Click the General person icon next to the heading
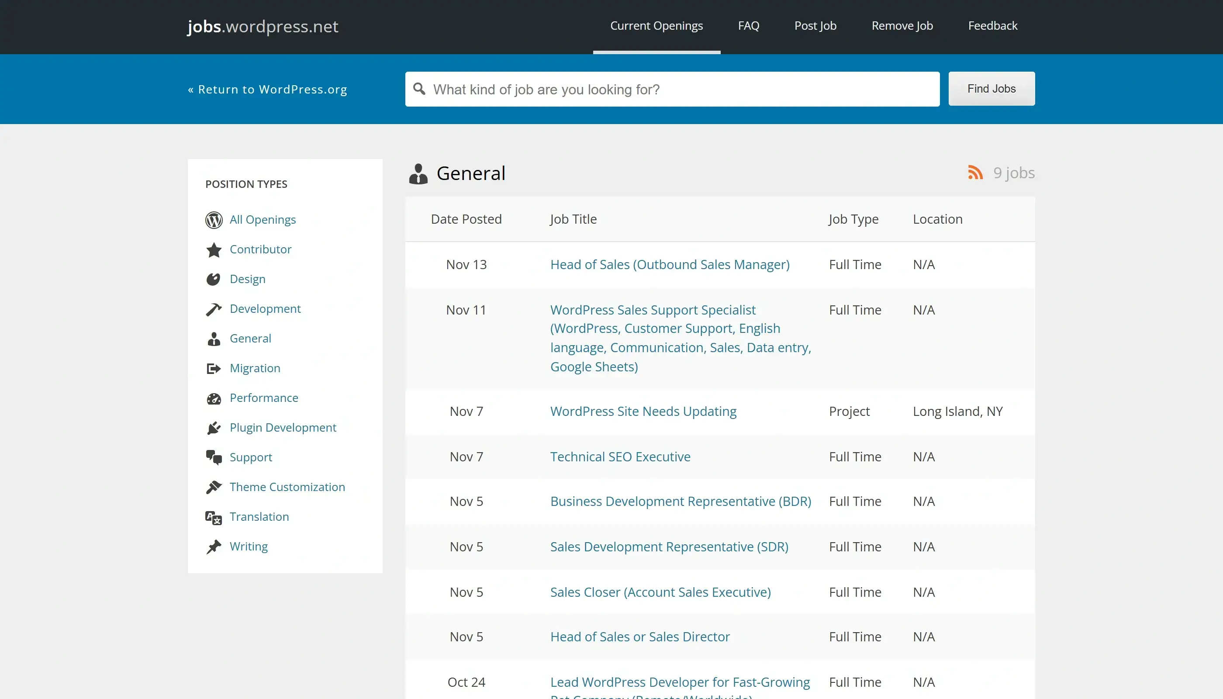This screenshot has height=699, width=1223. 418,173
